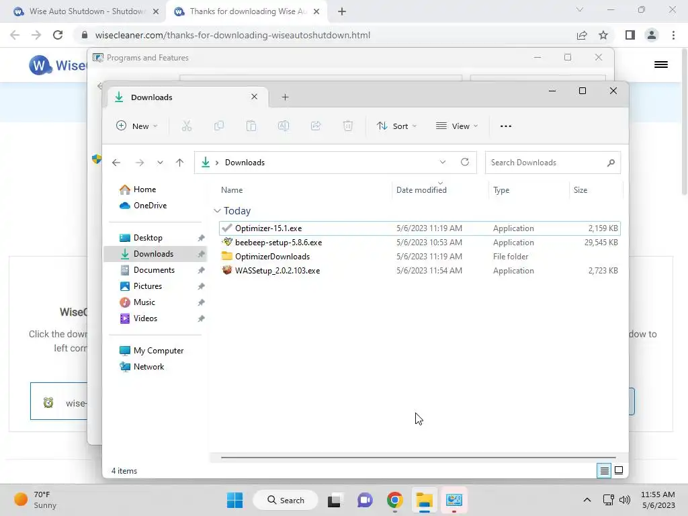This screenshot has height=516, width=688.
Task: Add a new File Explorer tab
Action: click(x=285, y=97)
